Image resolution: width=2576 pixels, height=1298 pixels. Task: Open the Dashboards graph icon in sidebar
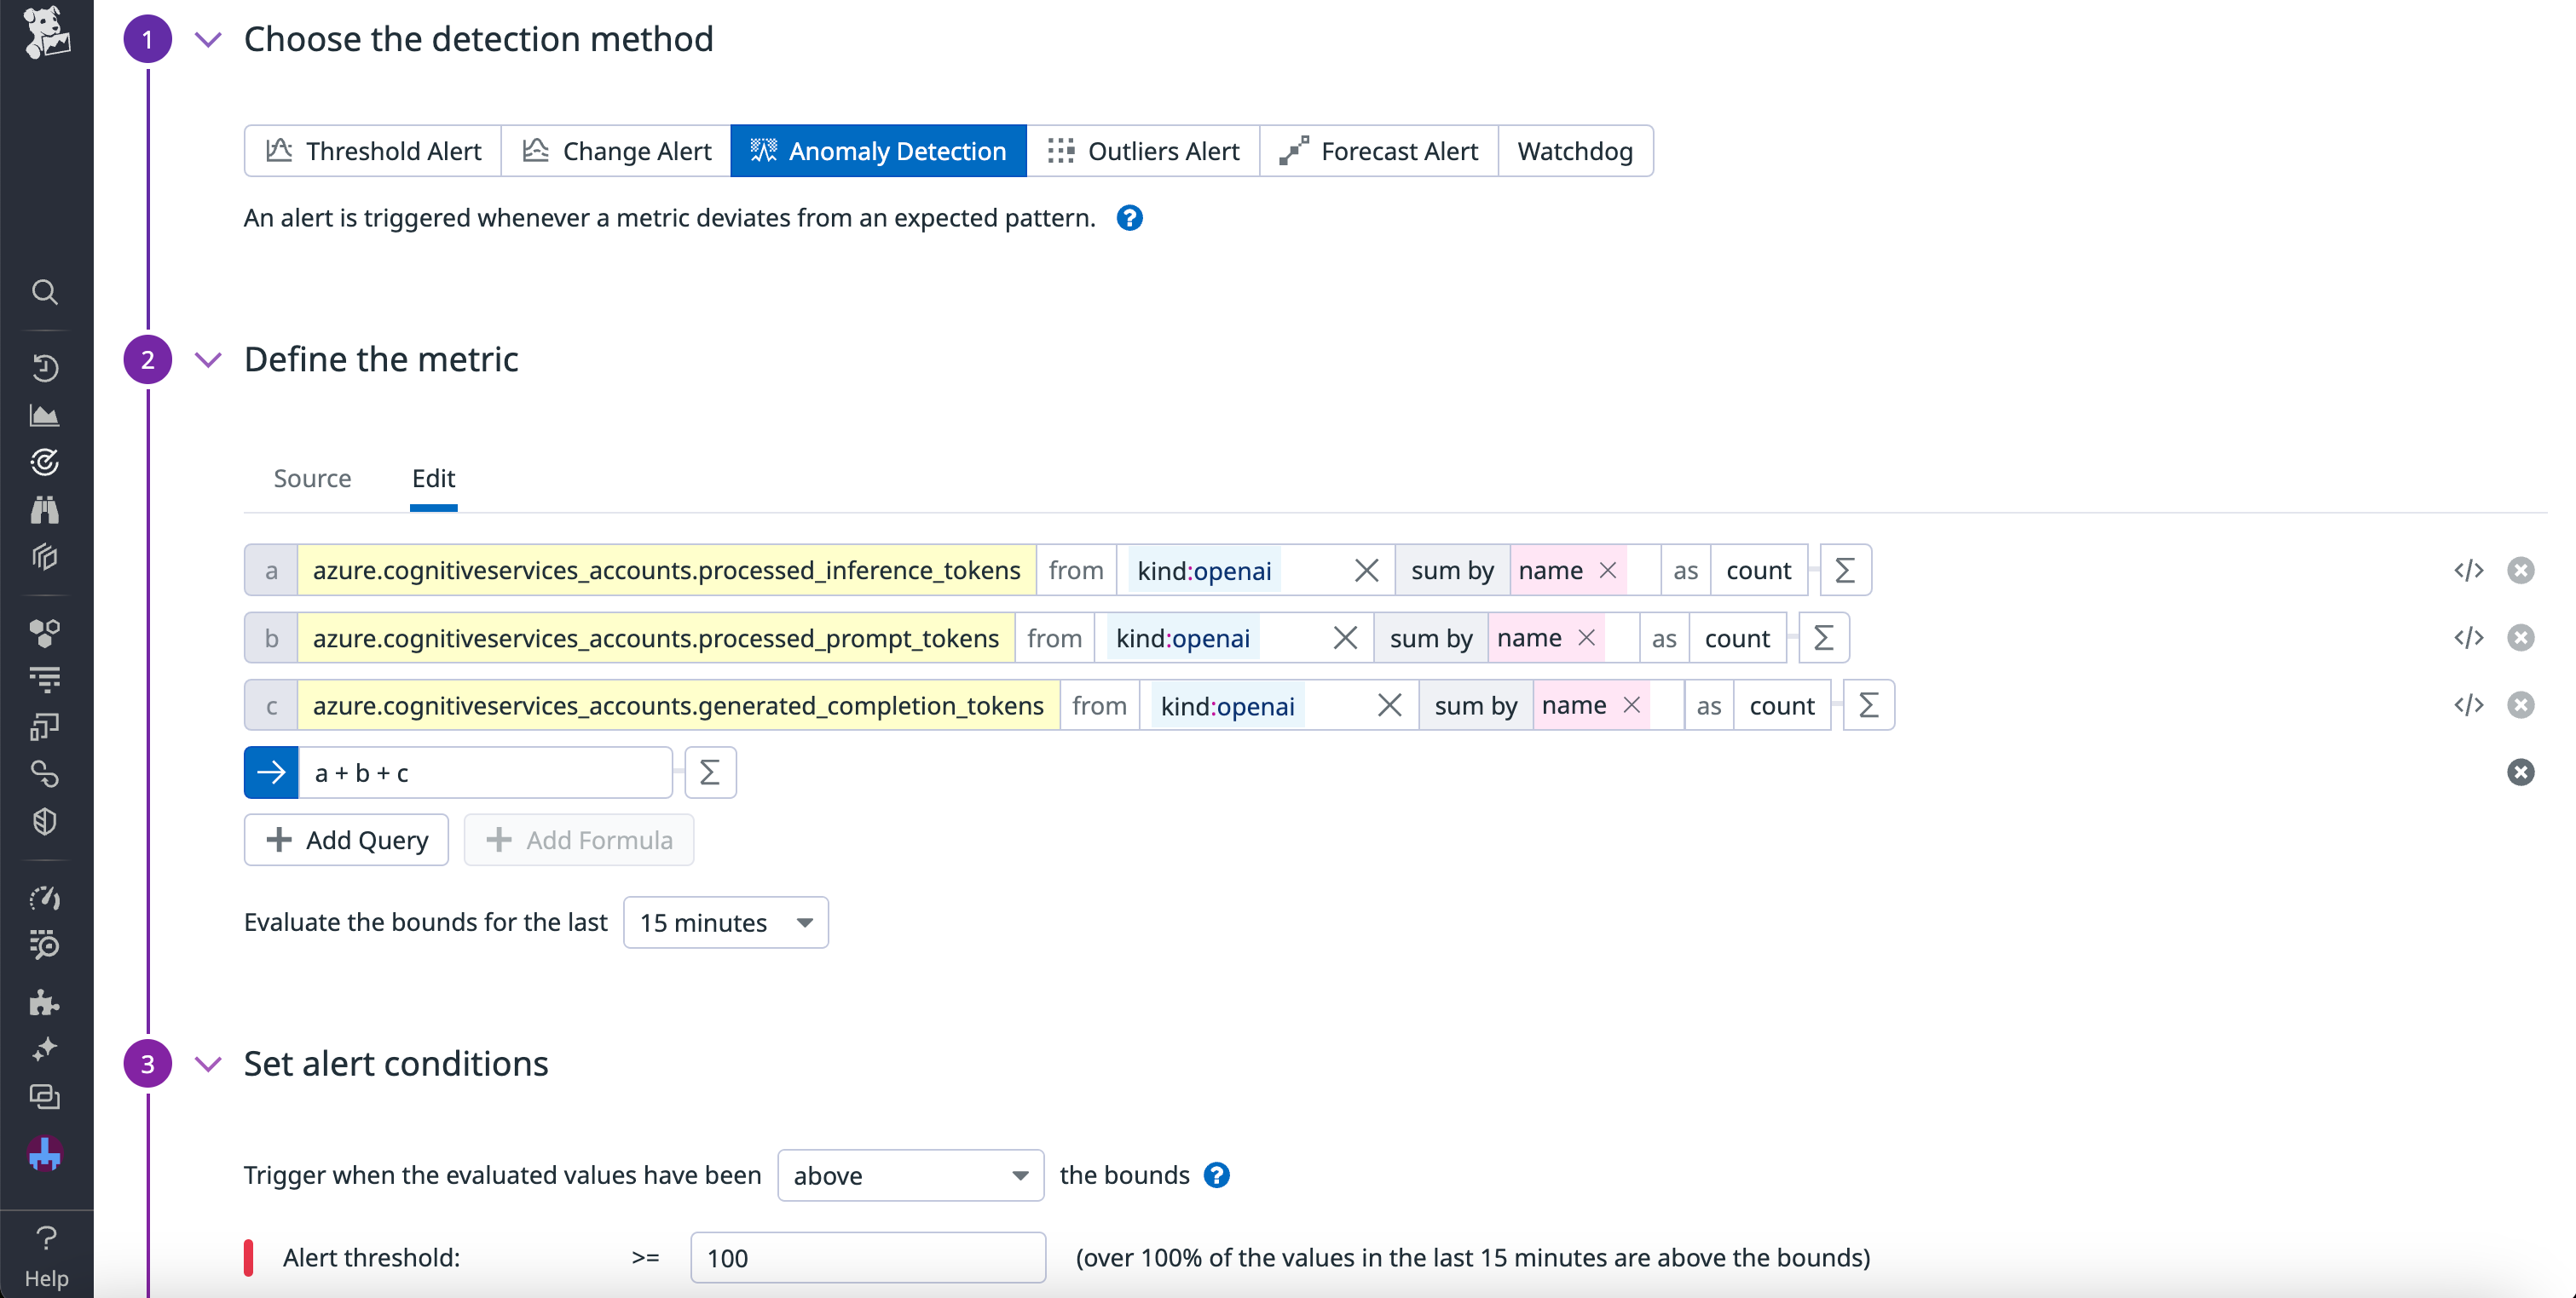(45, 415)
